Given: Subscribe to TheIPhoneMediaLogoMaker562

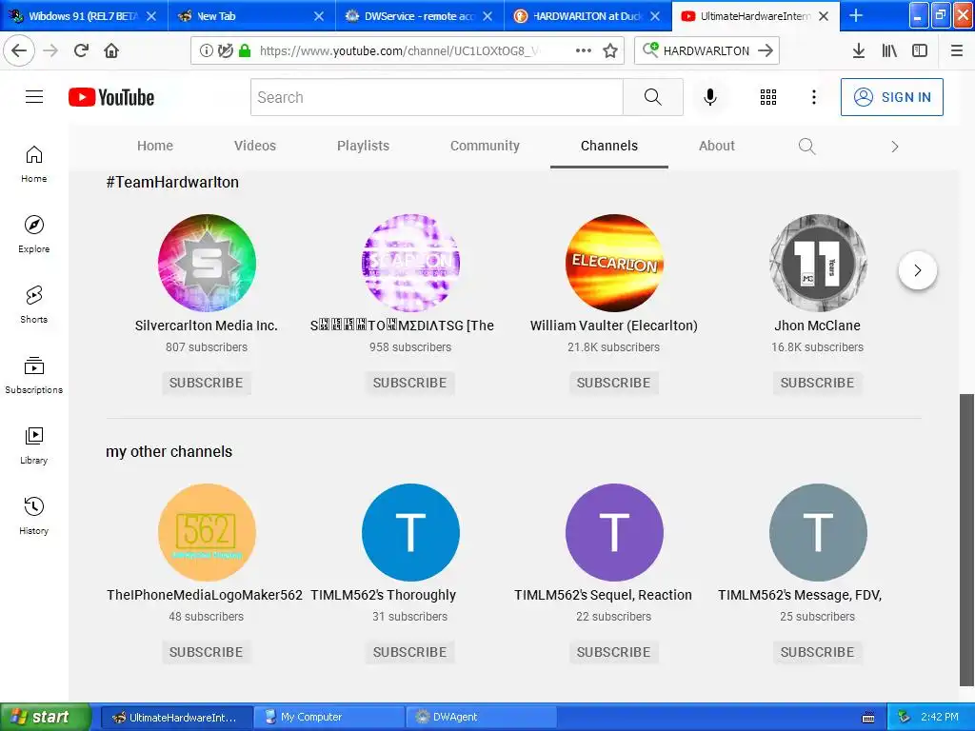Looking at the screenshot, I should pos(207,652).
